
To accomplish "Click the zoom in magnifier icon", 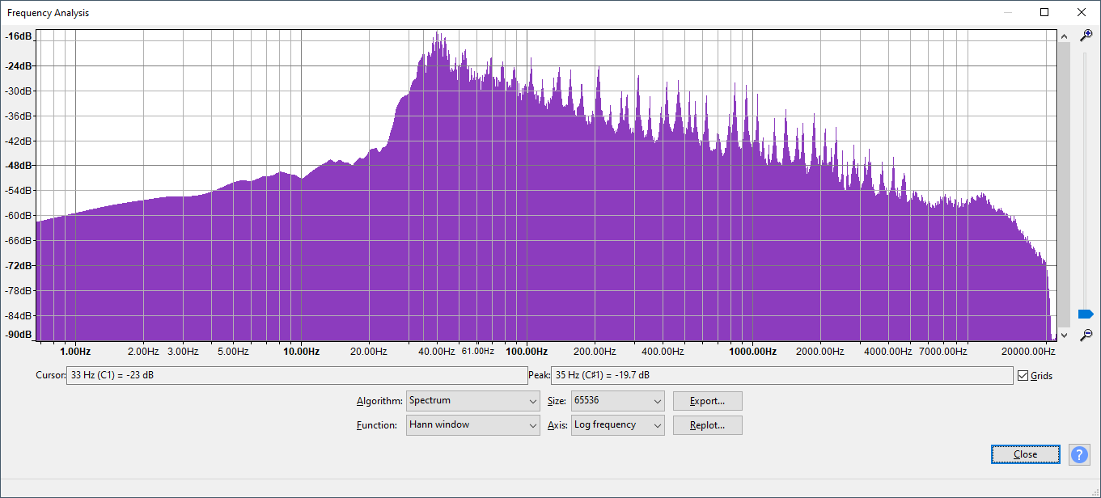I will 1086,36.
